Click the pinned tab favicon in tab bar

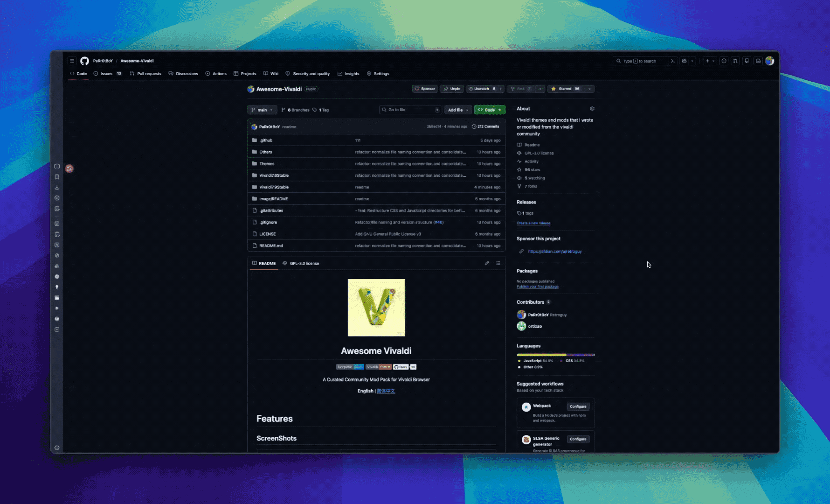69,168
